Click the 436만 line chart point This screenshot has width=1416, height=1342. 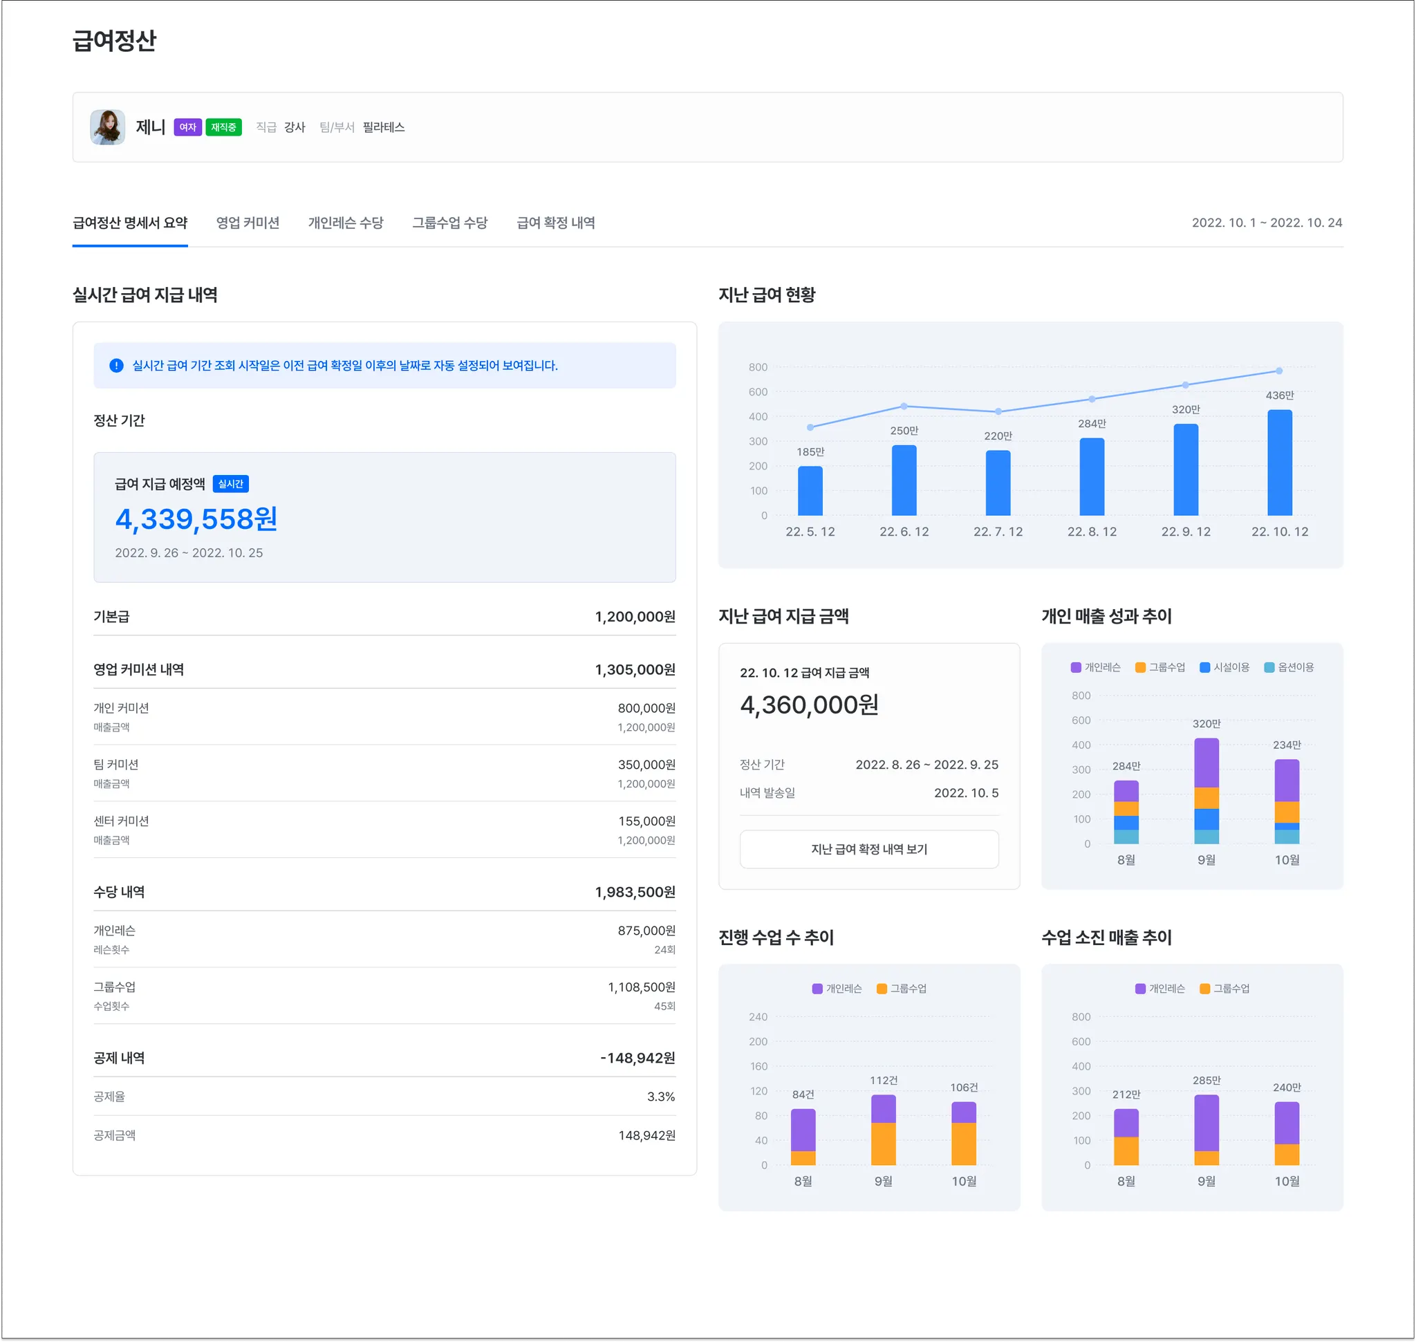point(1279,371)
